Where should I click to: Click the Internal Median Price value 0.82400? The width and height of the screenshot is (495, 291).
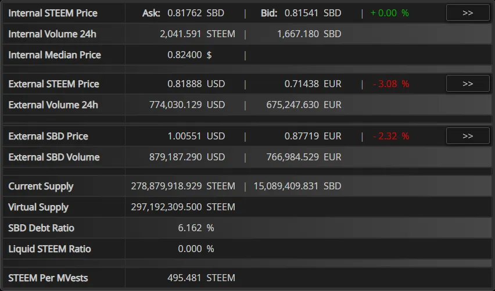coord(184,55)
